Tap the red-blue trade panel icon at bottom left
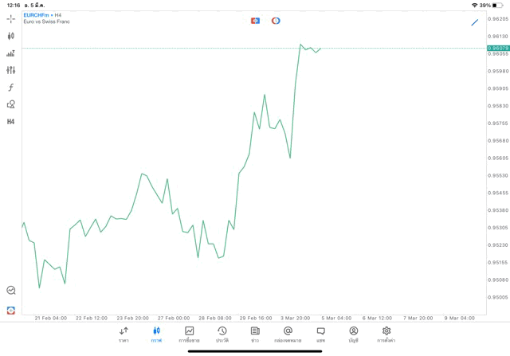 (11, 310)
